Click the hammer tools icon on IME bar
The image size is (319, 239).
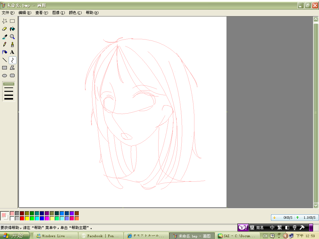coord(302,227)
